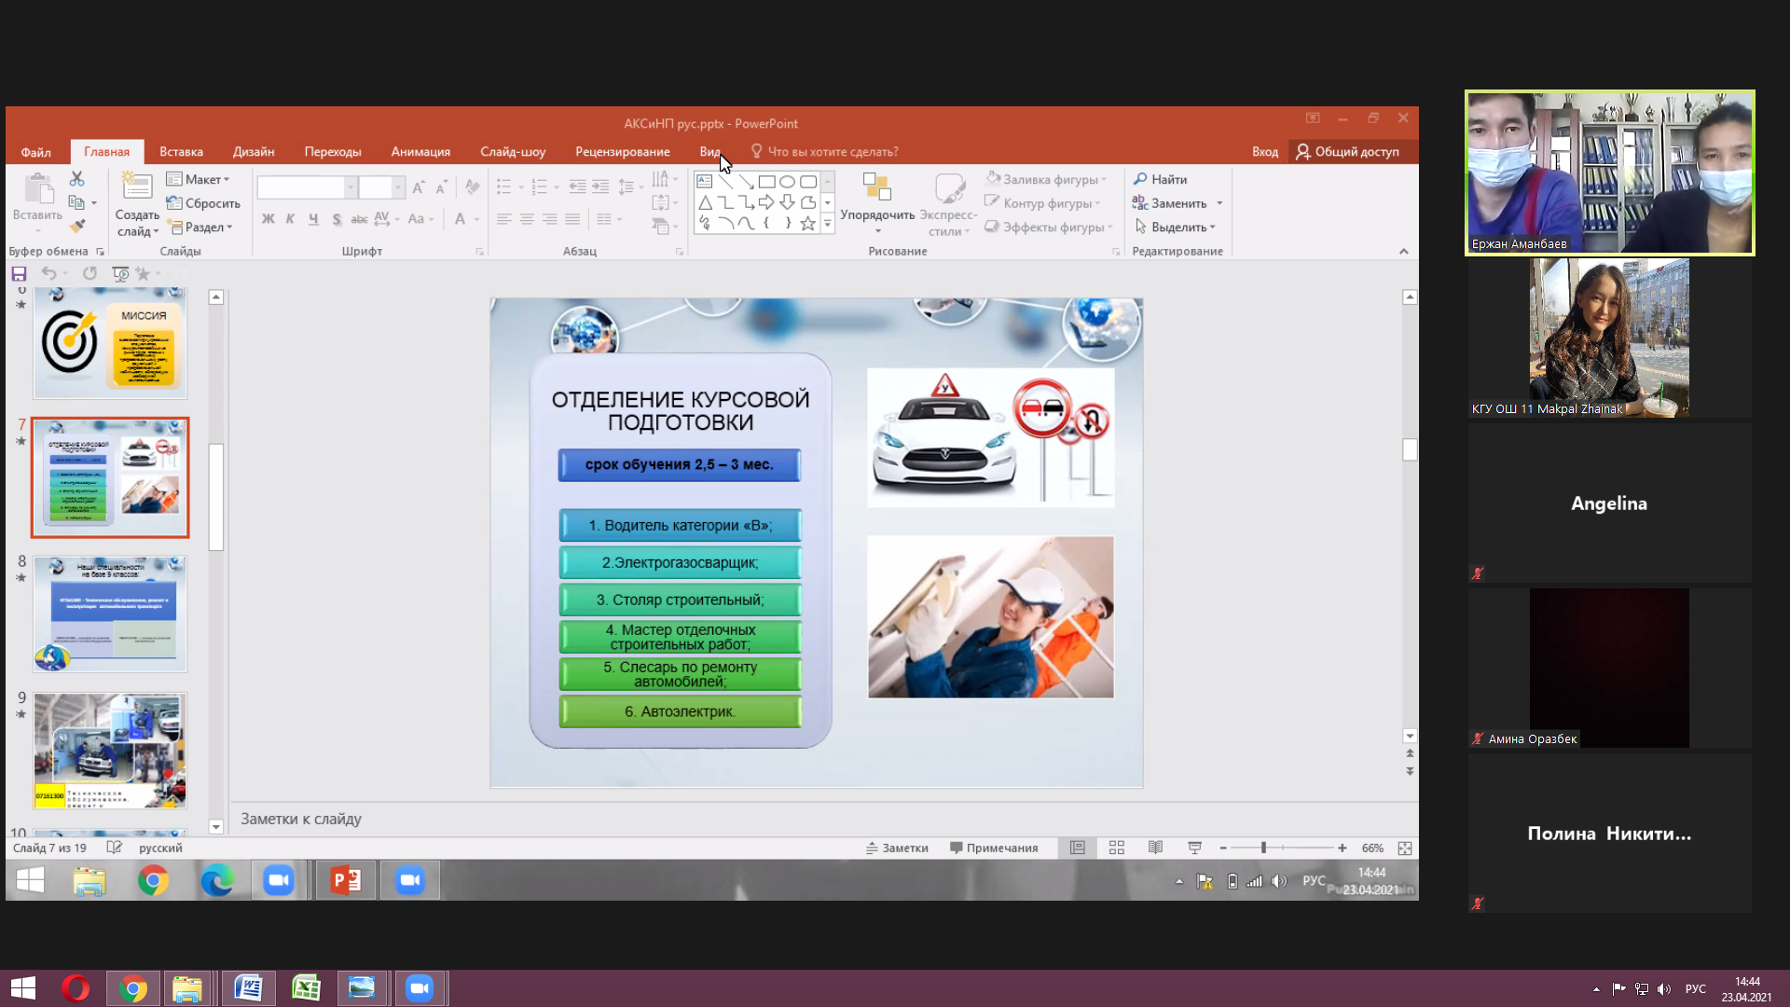Expand the Макет layout dropdown
This screenshot has width=1790, height=1007.
pos(200,179)
